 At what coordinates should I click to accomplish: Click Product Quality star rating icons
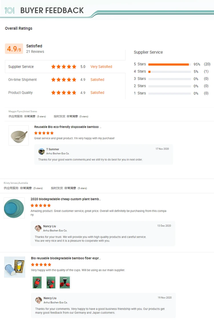click(64, 93)
